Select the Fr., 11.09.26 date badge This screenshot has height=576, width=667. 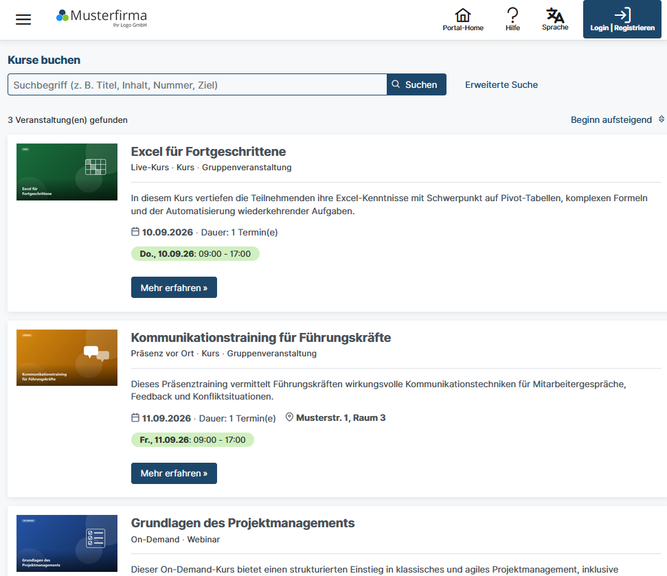pyautogui.click(x=193, y=440)
